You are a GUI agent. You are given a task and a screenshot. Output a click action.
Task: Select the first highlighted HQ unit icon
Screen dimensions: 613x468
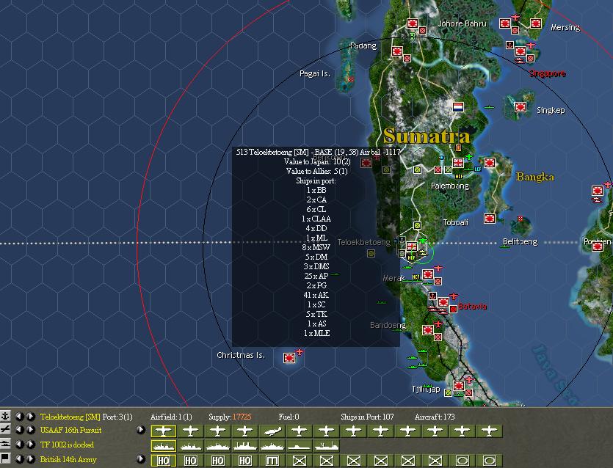point(164,461)
